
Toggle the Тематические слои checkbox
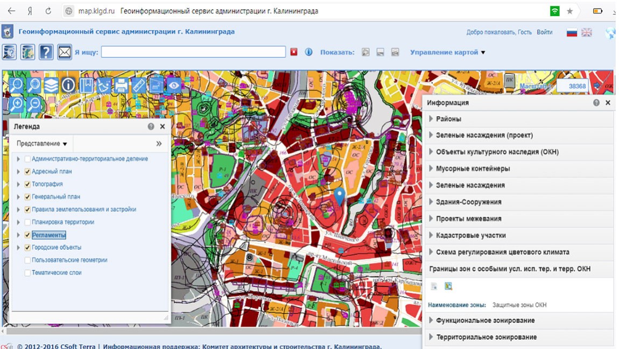(27, 273)
